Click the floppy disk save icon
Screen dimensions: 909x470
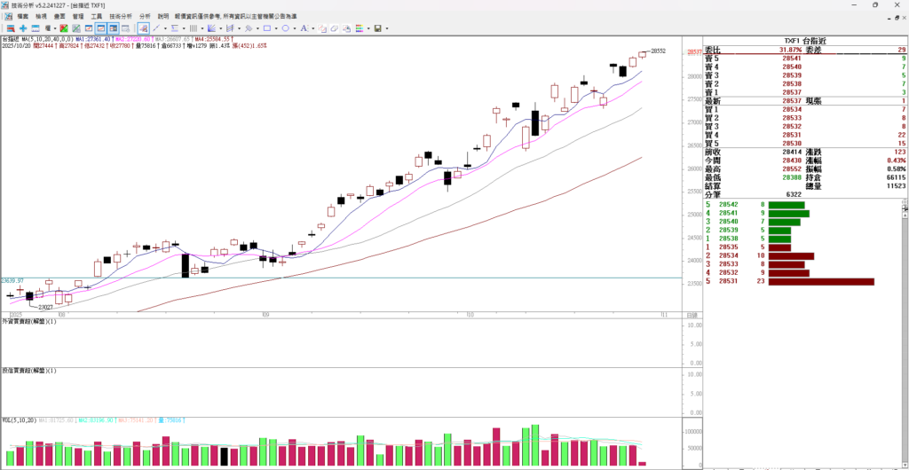point(377,28)
